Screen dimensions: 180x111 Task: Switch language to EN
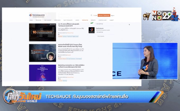(96, 16)
